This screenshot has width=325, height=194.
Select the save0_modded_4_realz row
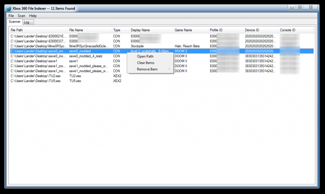(86, 56)
